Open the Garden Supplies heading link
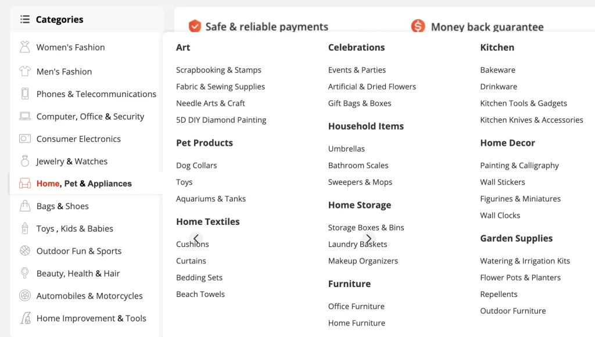The image size is (595, 337). (x=516, y=238)
